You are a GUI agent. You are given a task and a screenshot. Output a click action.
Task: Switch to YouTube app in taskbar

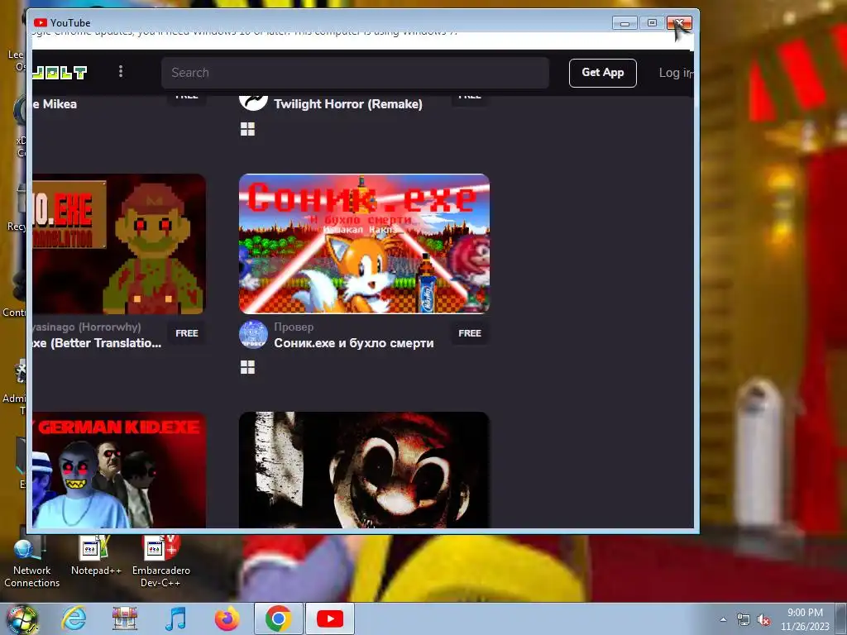pyautogui.click(x=330, y=618)
